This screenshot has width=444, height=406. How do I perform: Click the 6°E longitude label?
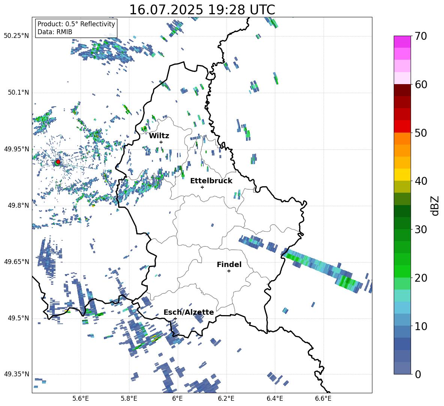coord(177,398)
